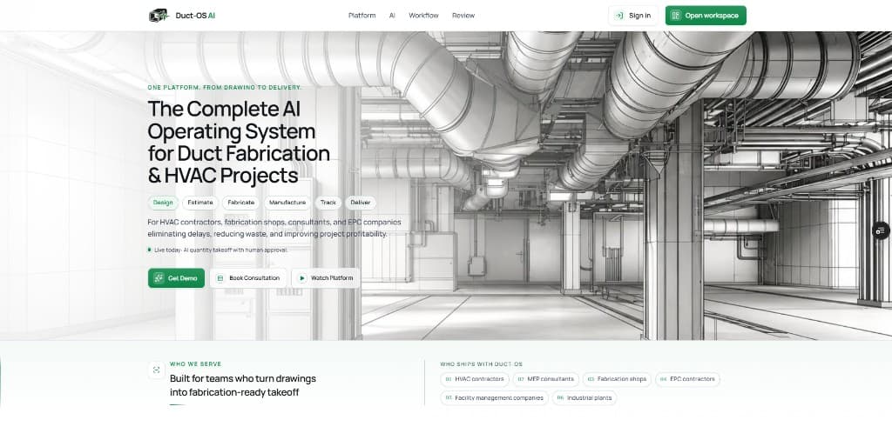Select the MEP consultants chip
Image resolution: width=892 pixels, height=440 pixels.
pyautogui.click(x=545, y=379)
